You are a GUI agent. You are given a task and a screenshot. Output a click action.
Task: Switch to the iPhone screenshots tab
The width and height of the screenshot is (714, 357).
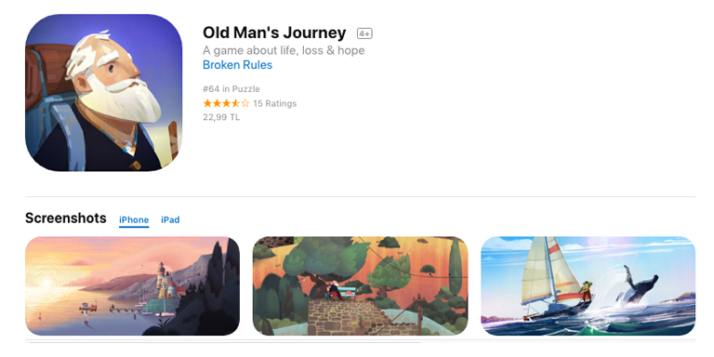(134, 220)
